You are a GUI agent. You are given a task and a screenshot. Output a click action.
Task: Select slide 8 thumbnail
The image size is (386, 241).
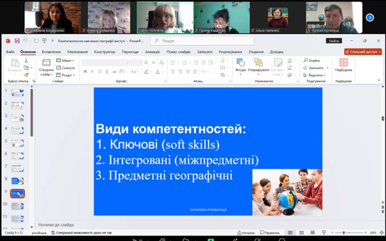(17, 181)
